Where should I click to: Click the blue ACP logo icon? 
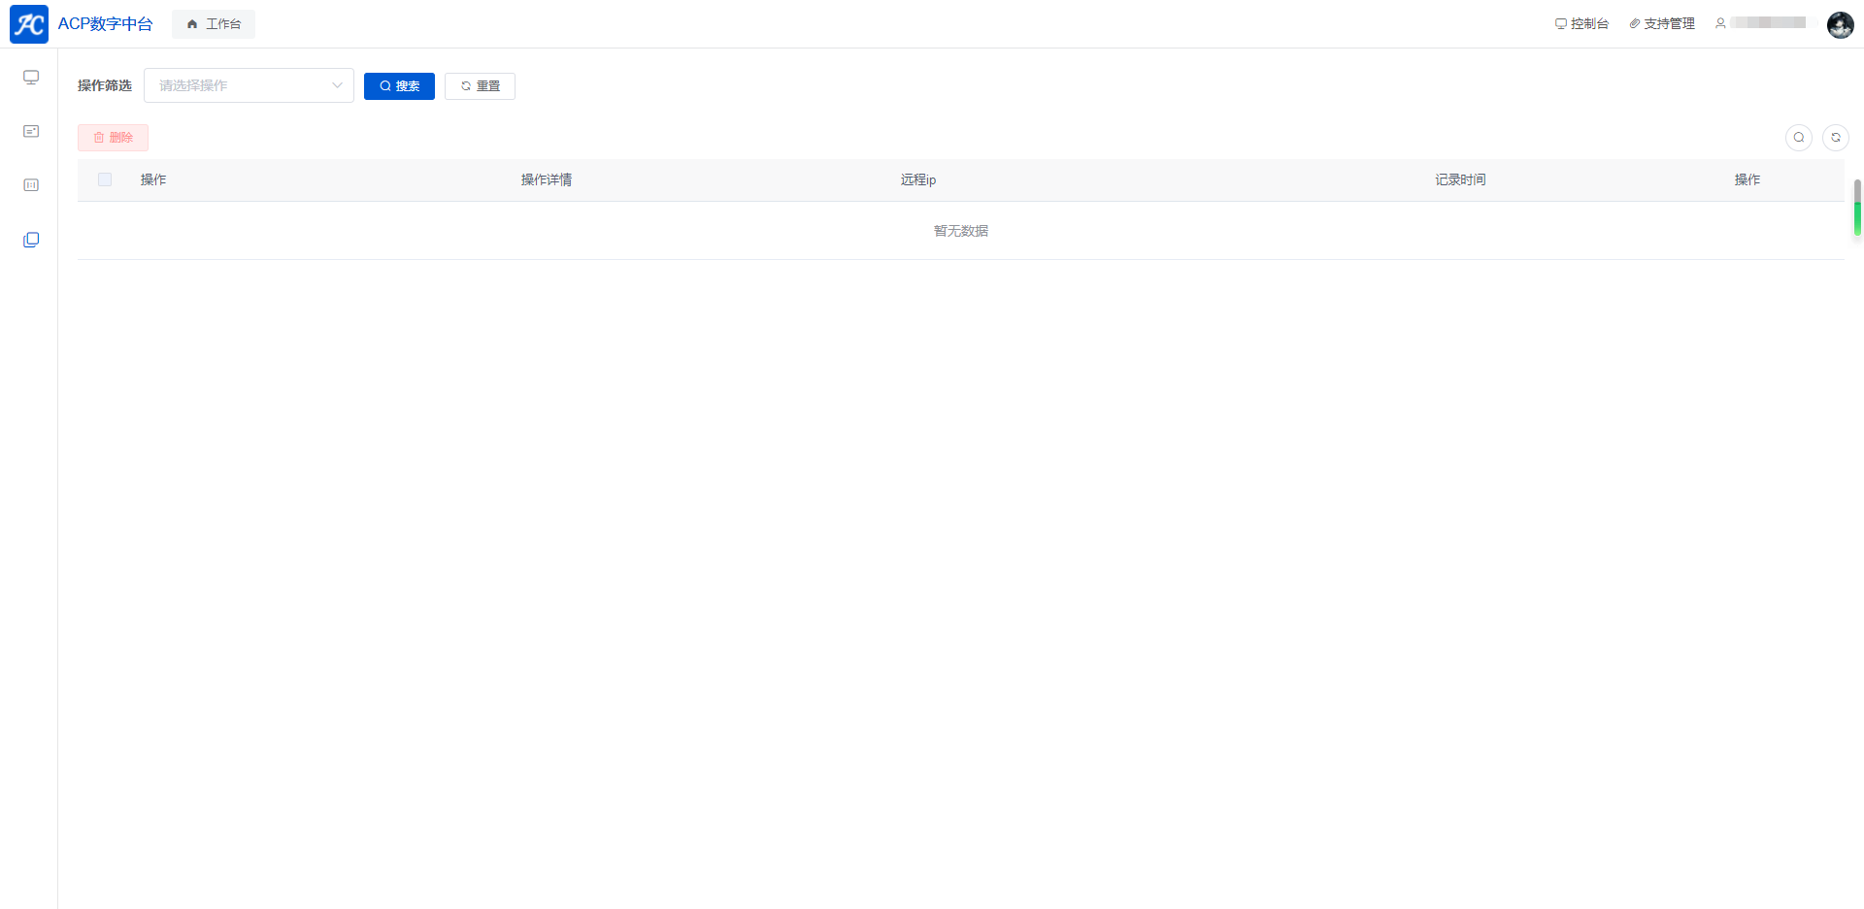coord(29,24)
